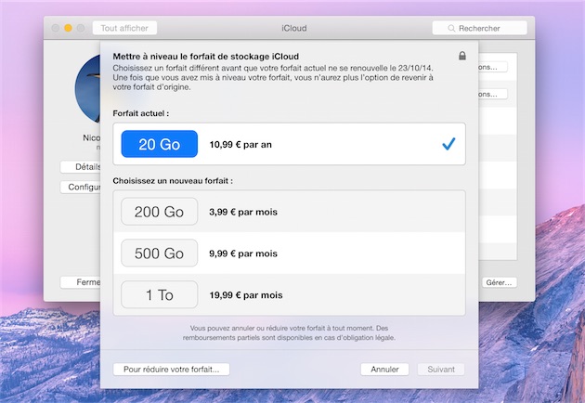This screenshot has width=585, height=403.
Task: Select the 1 To storage plan
Action: coord(160,294)
